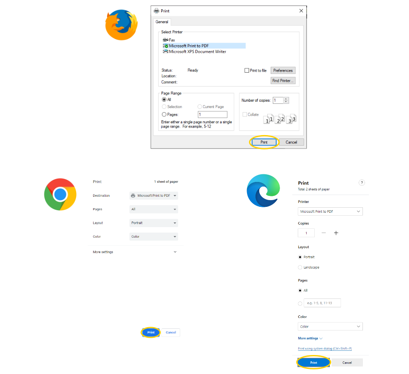Click the Edge Copies number field
The width and height of the screenshot is (409, 374).
(x=306, y=233)
